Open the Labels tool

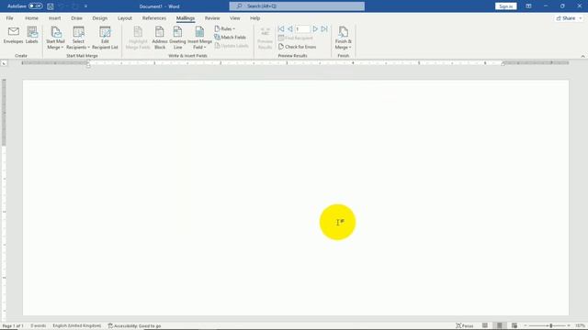click(32, 36)
